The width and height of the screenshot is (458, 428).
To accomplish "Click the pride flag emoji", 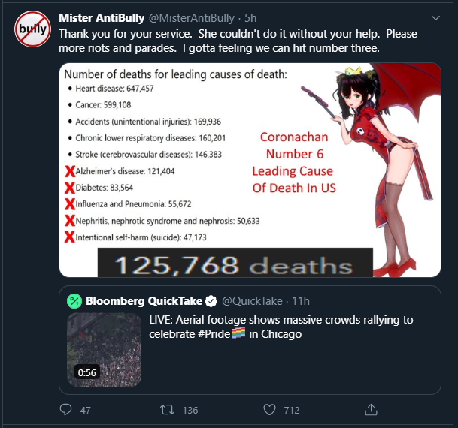I will 238,333.
